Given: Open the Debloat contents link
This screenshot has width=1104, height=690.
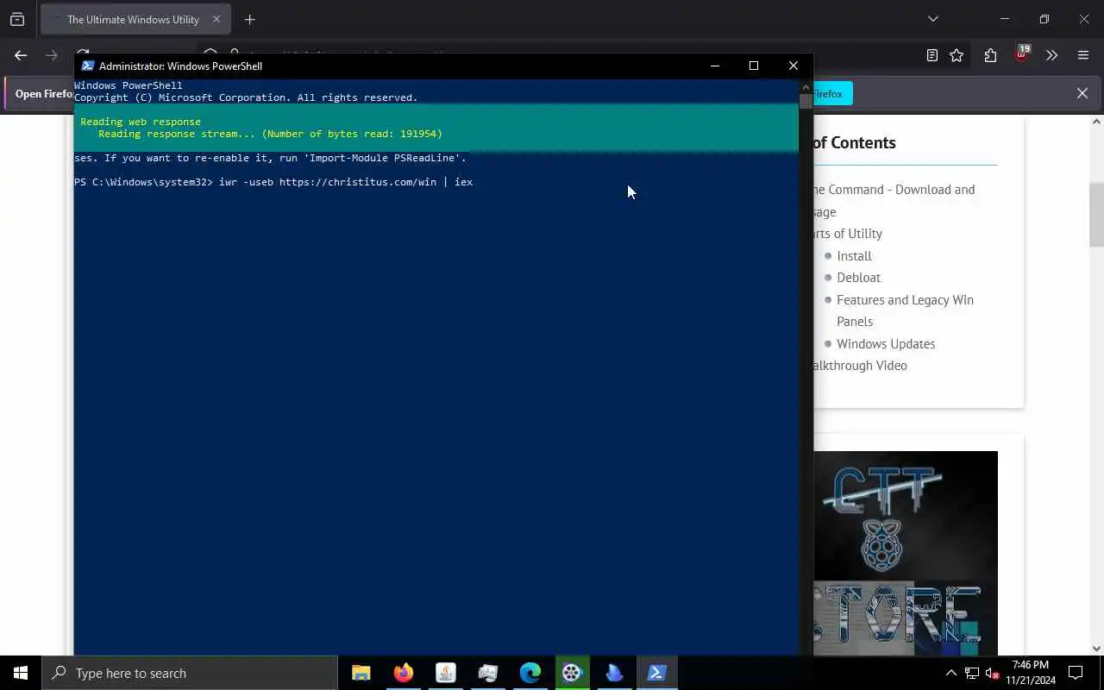Looking at the screenshot, I should 858,278.
